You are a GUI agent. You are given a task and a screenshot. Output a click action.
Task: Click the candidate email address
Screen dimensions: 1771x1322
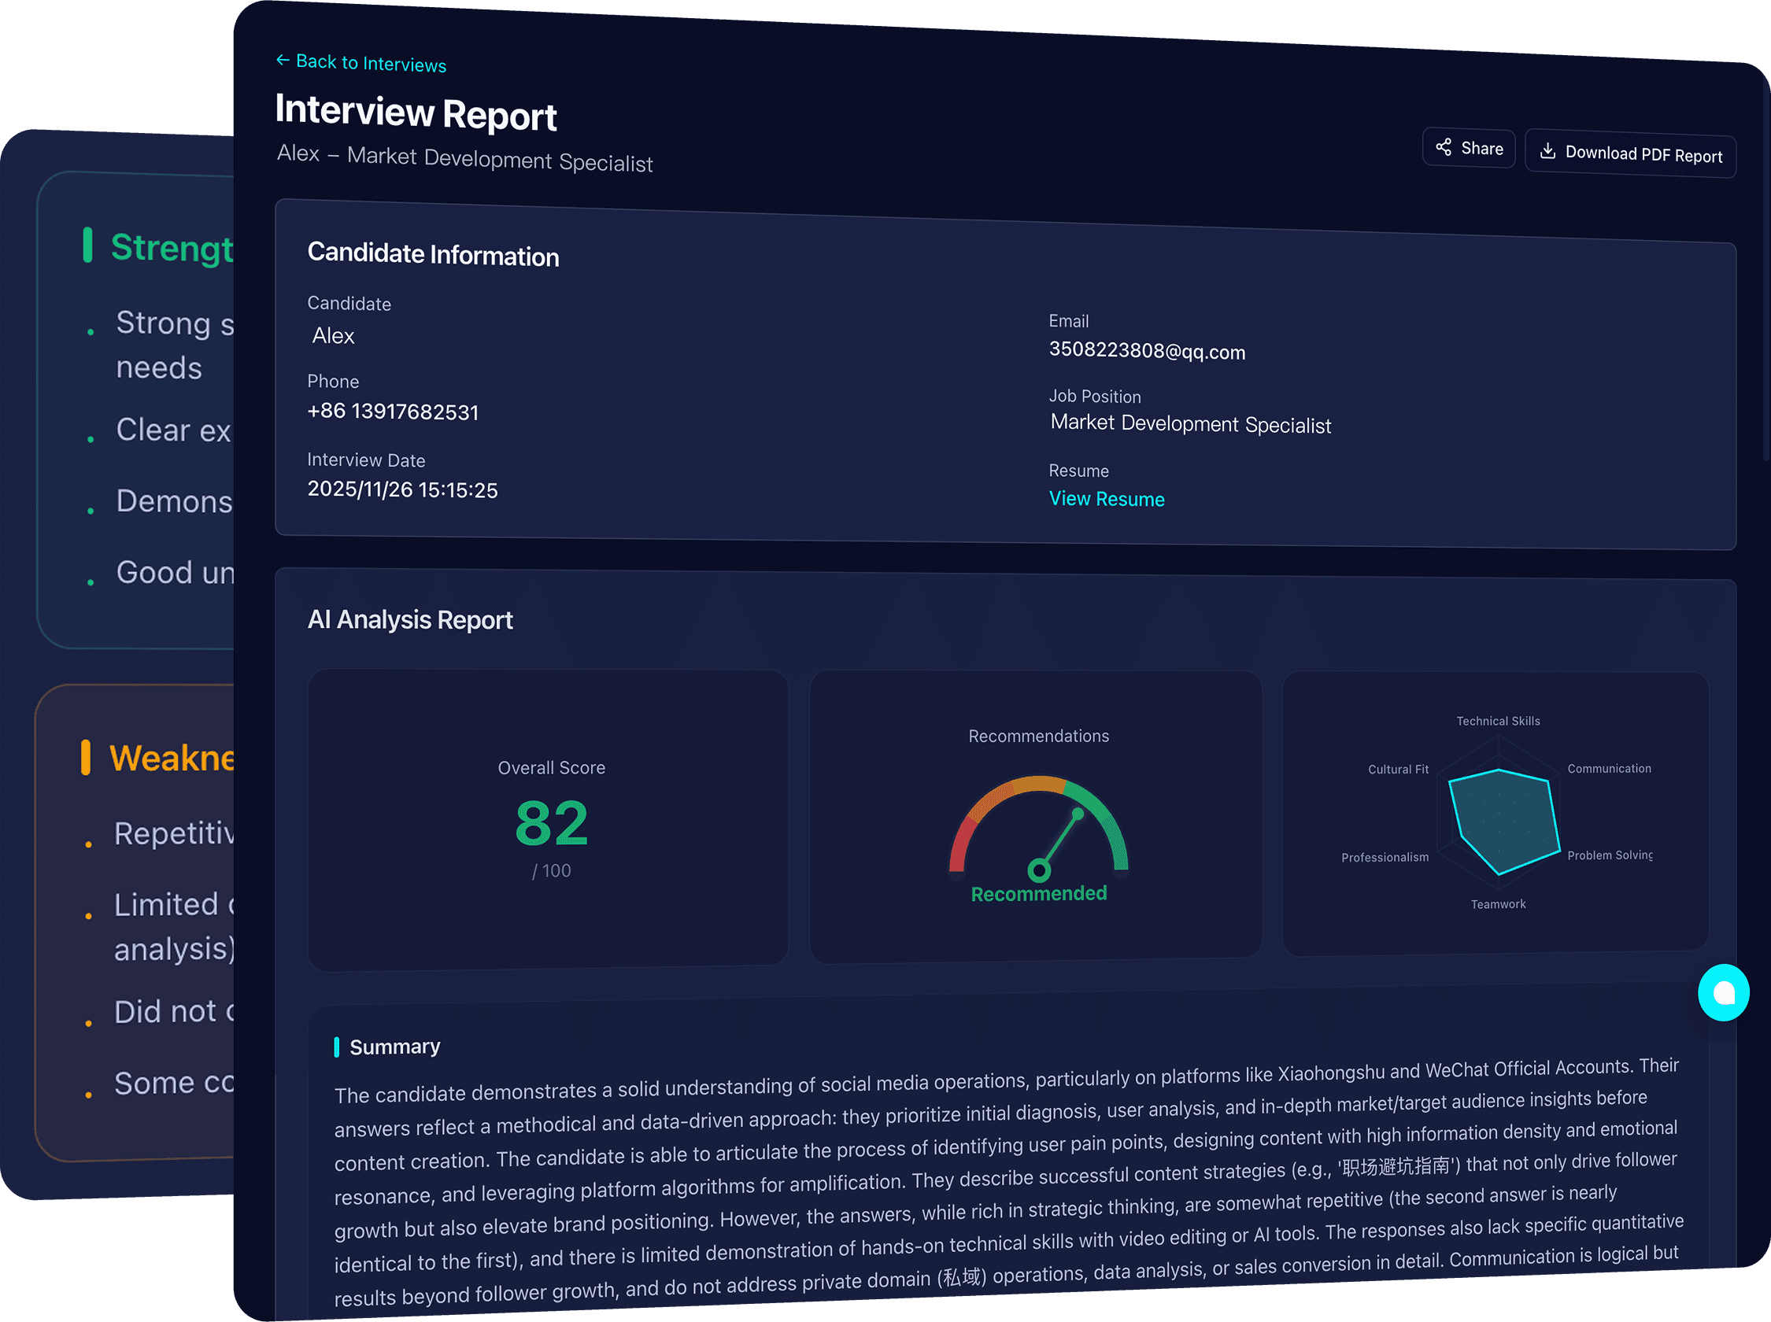click(1146, 350)
